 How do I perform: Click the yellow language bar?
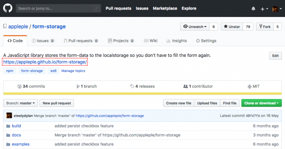click(142, 93)
